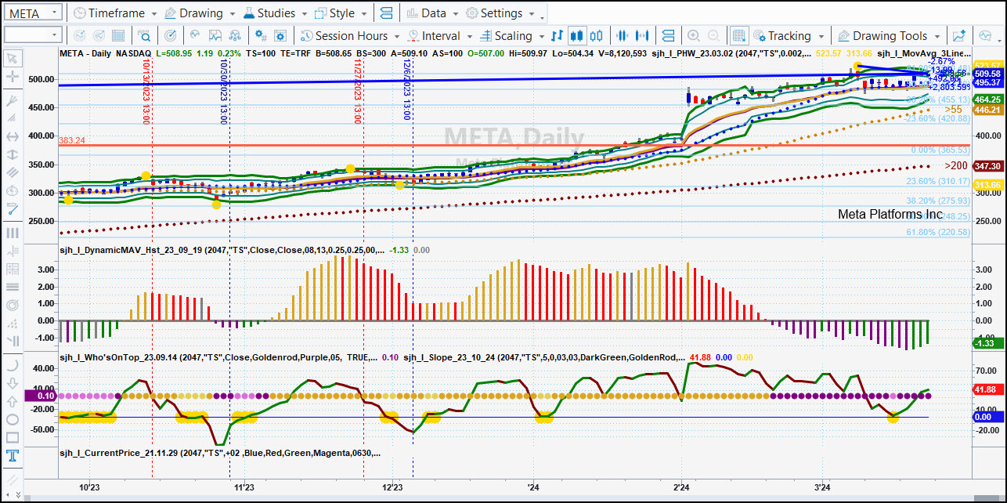The height and width of the screenshot is (503, 1007).
Task: Switch chart type to OHLC bars
Action: pyautogui.click(x=557, y=35)
